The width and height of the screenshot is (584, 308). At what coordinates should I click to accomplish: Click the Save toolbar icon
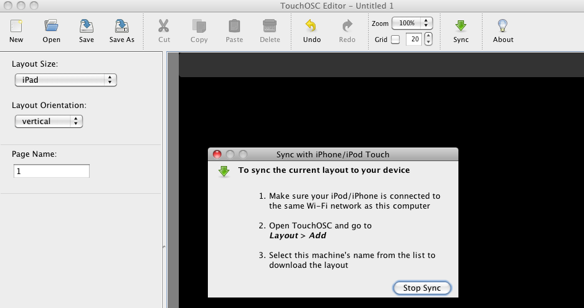point(87,27)
